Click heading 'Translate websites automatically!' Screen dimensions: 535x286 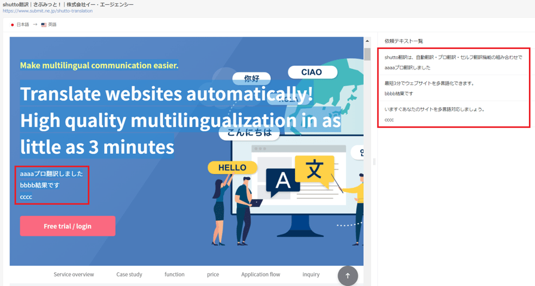(166, 94)
